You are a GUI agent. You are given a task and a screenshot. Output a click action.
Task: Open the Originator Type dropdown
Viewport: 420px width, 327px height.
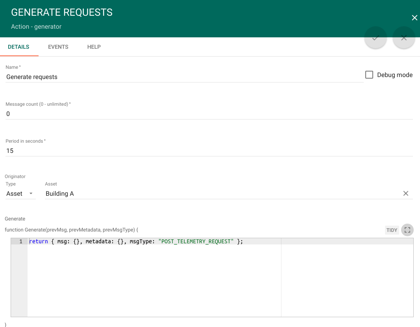pos(20,194)
